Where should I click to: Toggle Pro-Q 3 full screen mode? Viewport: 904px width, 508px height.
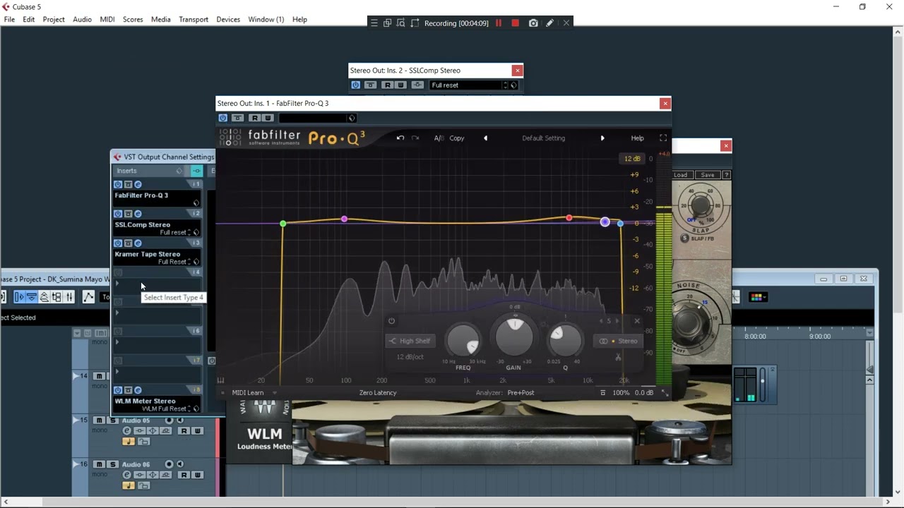663,138
